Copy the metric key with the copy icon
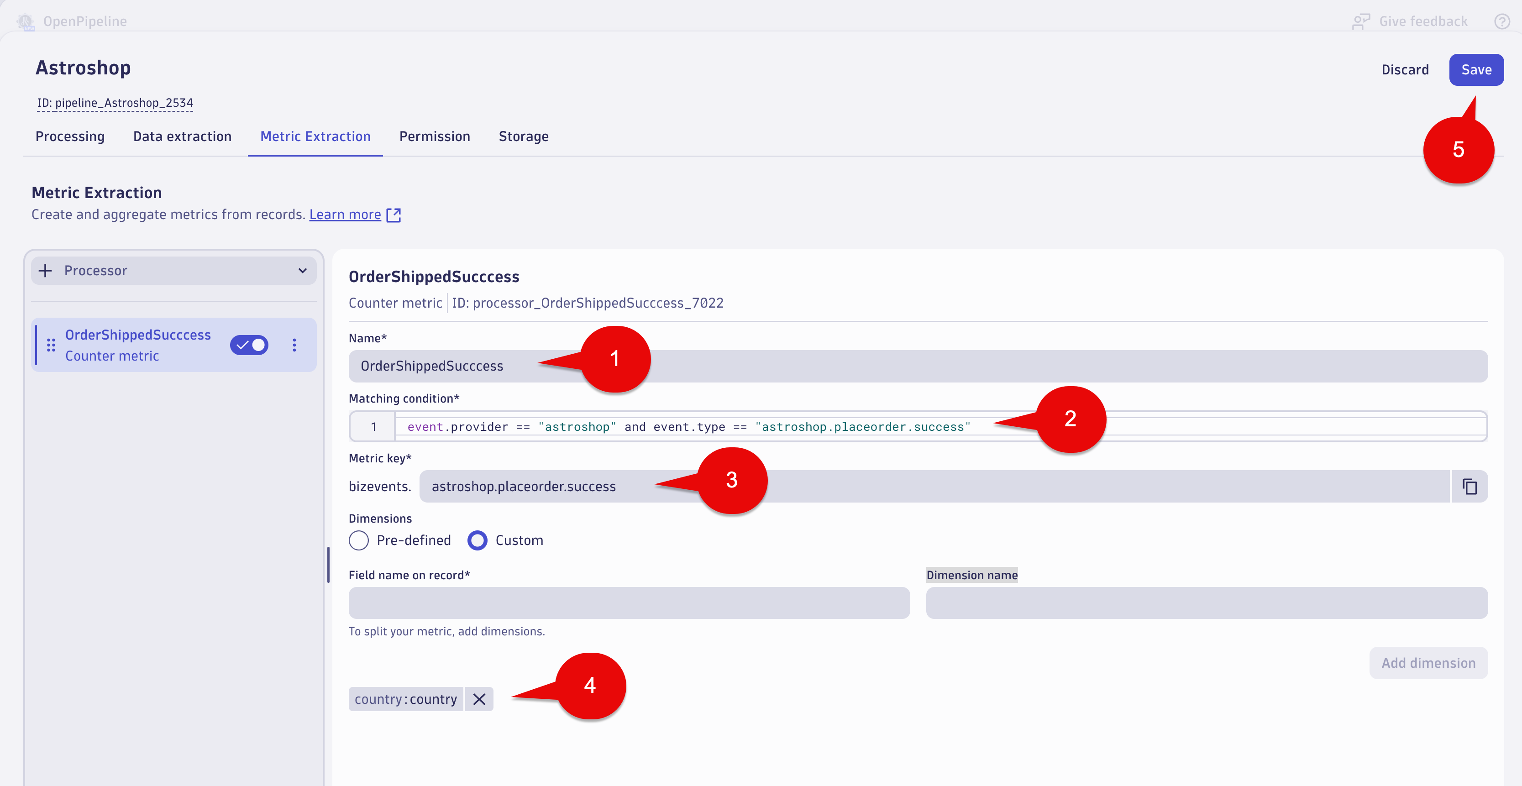Image resolution: width=1522 pixels, height=786 pixels. point(1470,487)
